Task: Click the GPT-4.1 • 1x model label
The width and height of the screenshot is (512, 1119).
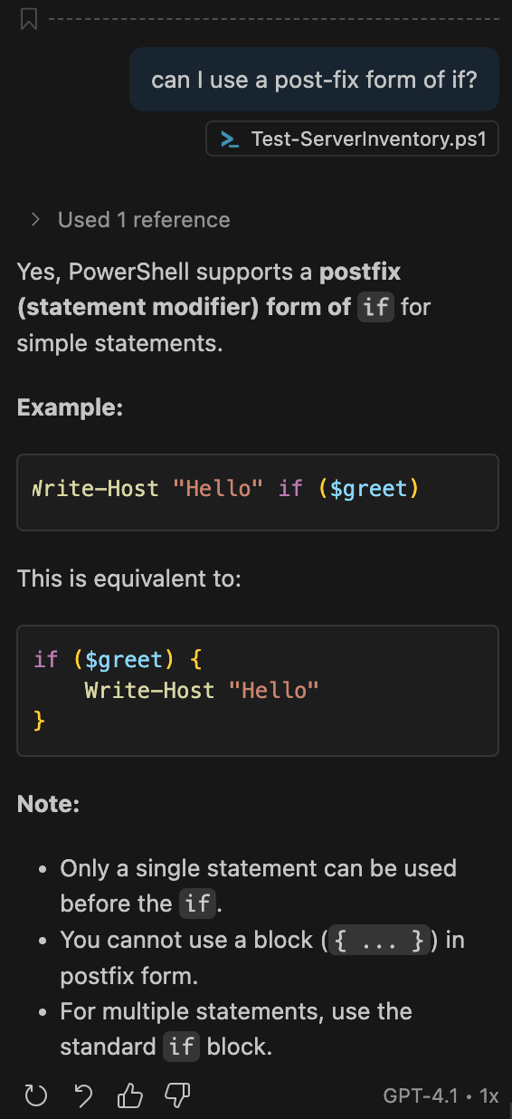Action: click(441, 1096)
